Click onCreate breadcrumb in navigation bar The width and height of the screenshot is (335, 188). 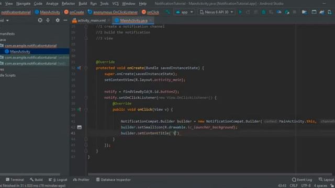[74, 12]
